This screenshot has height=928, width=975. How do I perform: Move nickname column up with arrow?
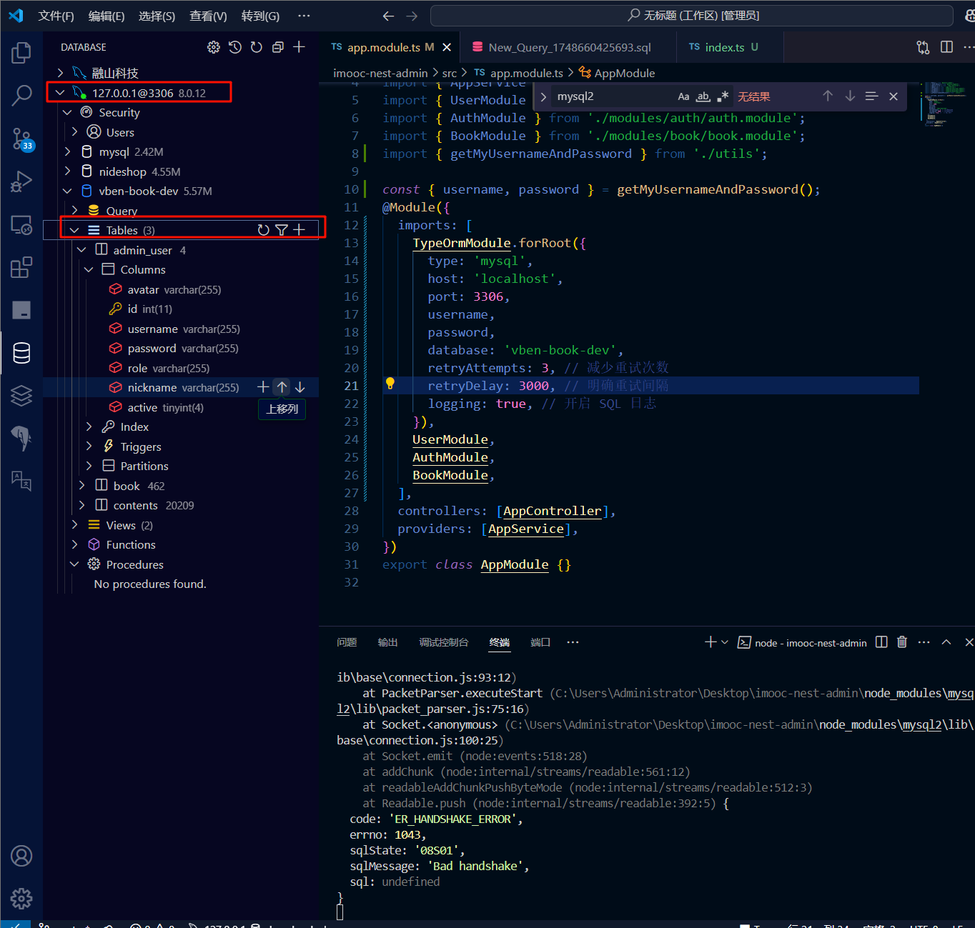point(282,387)
